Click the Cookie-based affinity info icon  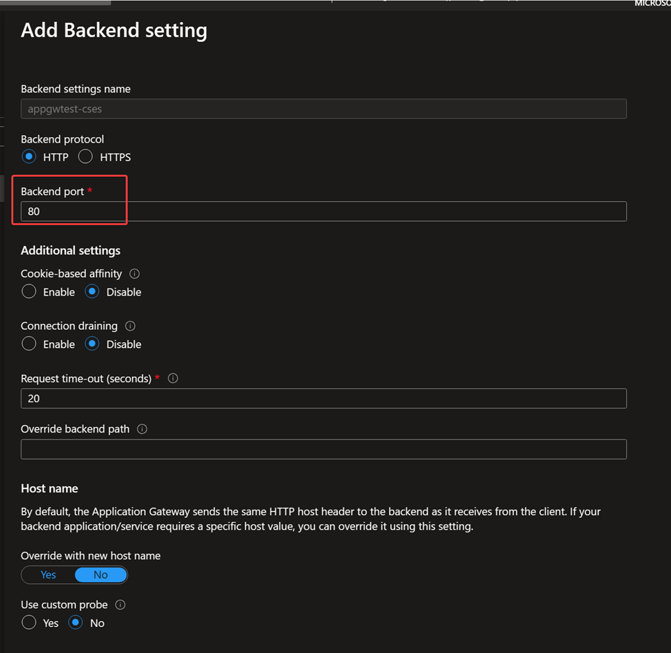tap(135, 274)
